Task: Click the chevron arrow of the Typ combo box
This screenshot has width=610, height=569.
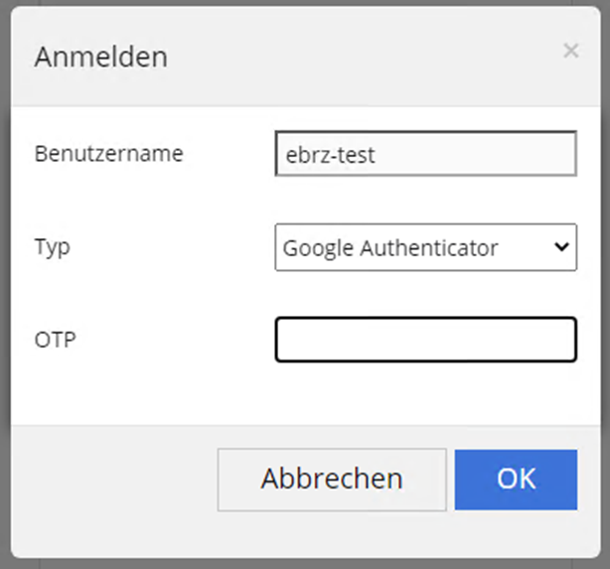Action: click(x=561, y=246)
